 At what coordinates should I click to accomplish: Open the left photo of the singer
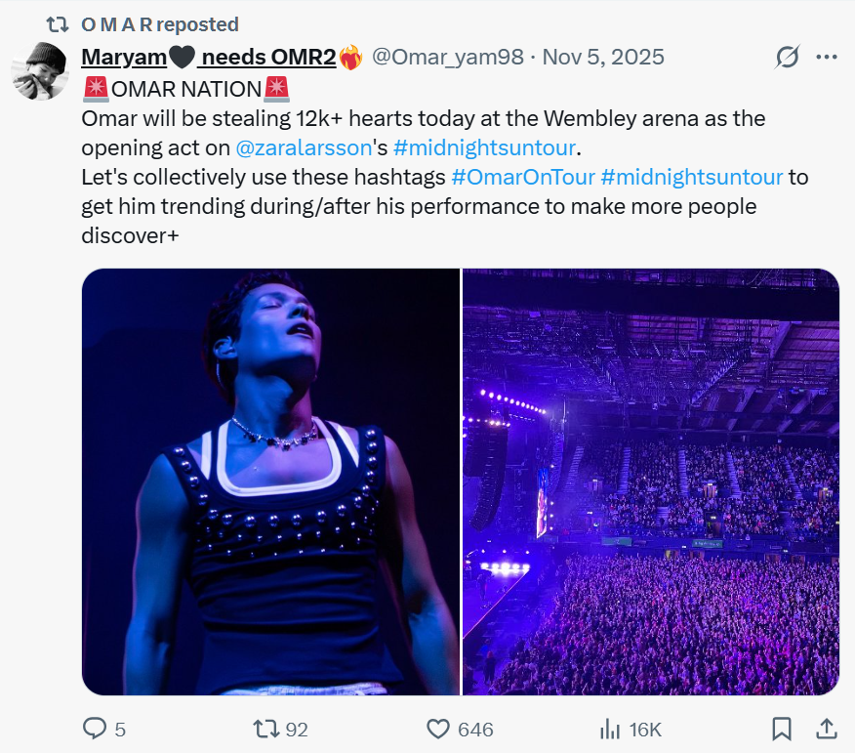(270, 481)
